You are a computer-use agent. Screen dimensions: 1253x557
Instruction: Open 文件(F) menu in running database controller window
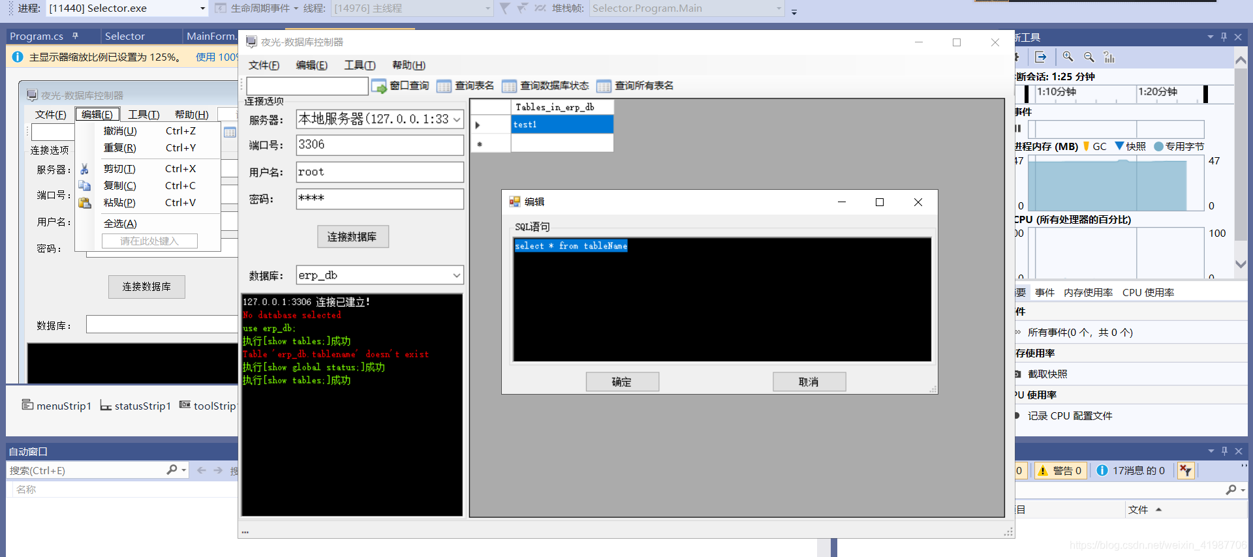pos(264,65)
